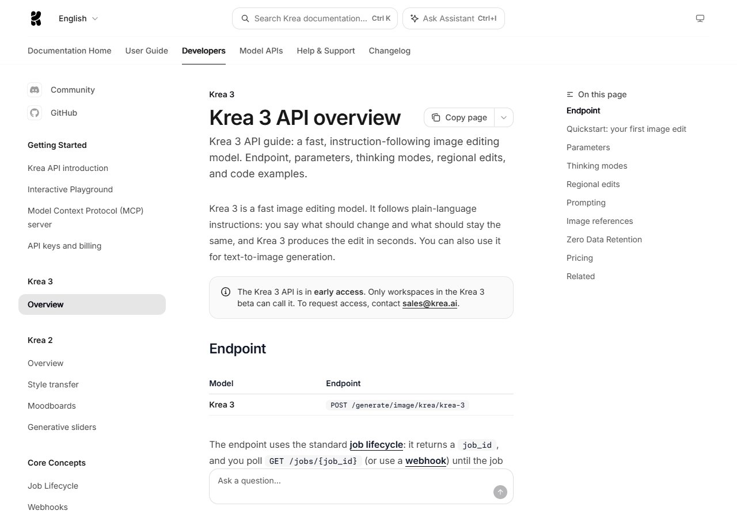
Task: Submit question with the arrow send button
Action: (x=500, y=492)
